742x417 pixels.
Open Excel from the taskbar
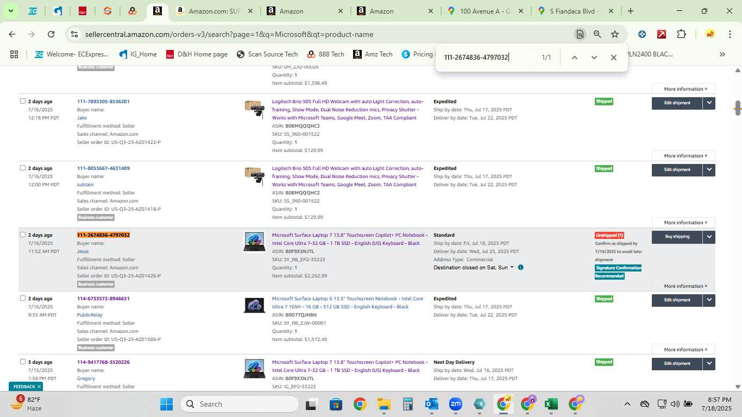551,404
